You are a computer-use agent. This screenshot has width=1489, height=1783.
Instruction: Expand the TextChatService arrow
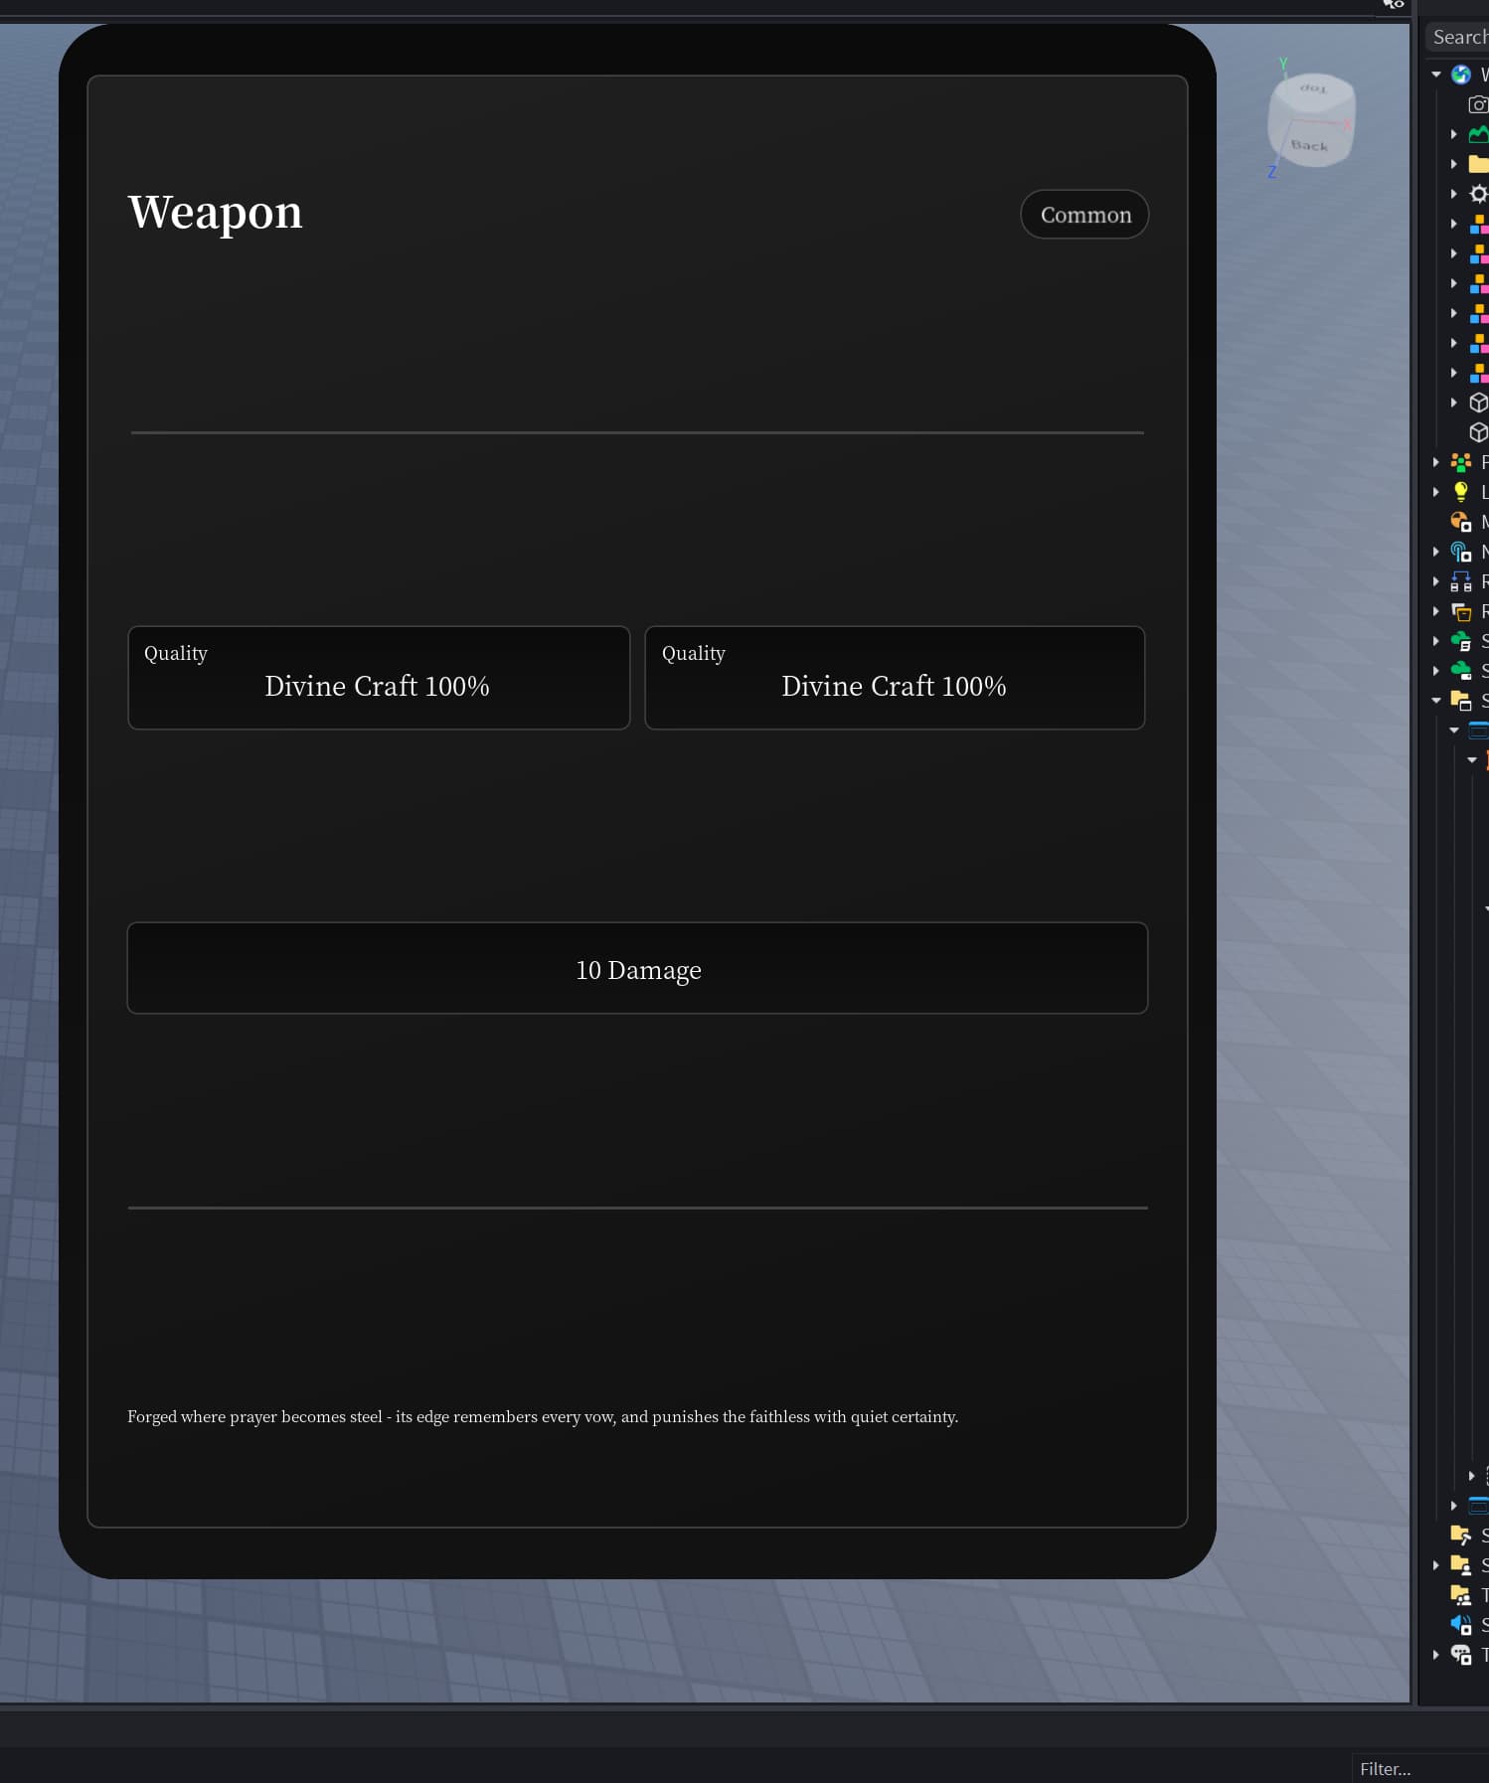[x=1435, y=1655]
